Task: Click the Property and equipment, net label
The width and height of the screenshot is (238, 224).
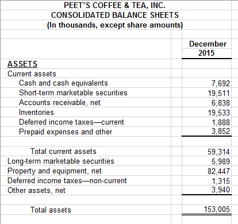Action: pyautogui.click(x=55, y=171)
